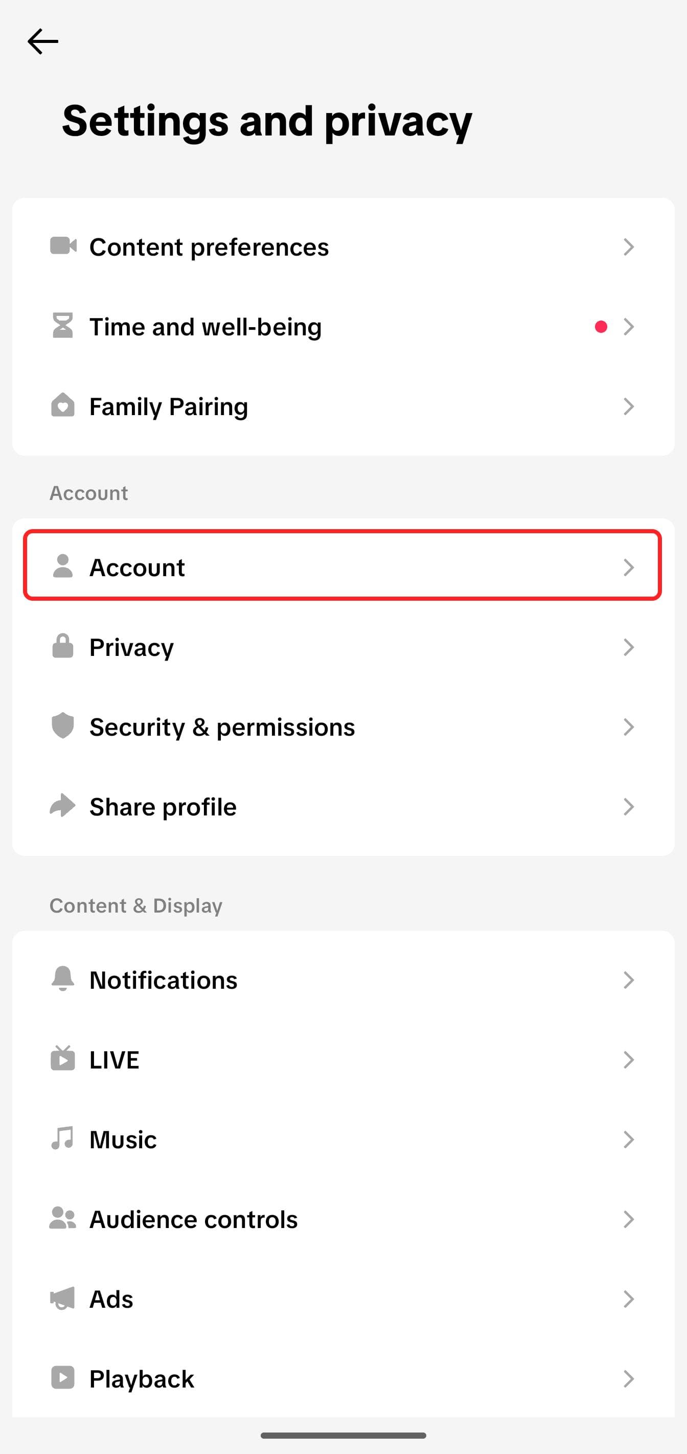Click the video camera icon for Content preferences

tap(63, 246)
